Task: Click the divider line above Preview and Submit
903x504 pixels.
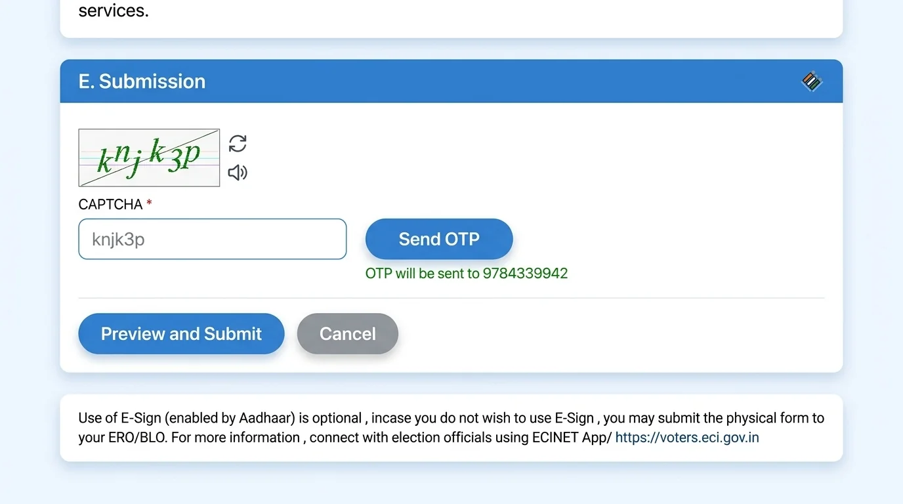Action: click(x=451, y=298)
